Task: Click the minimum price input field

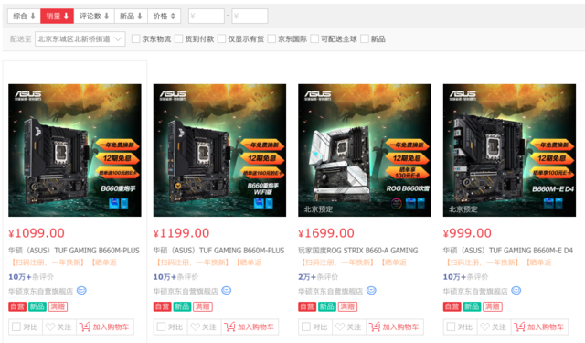Action: (207, 16)
